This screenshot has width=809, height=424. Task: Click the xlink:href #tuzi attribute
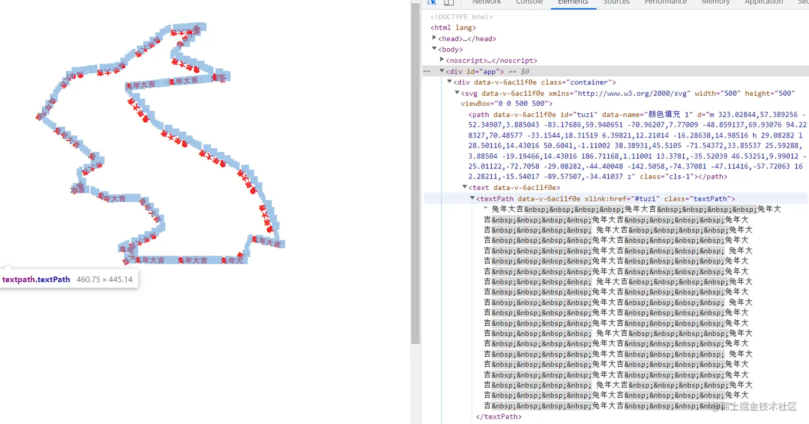622,198
